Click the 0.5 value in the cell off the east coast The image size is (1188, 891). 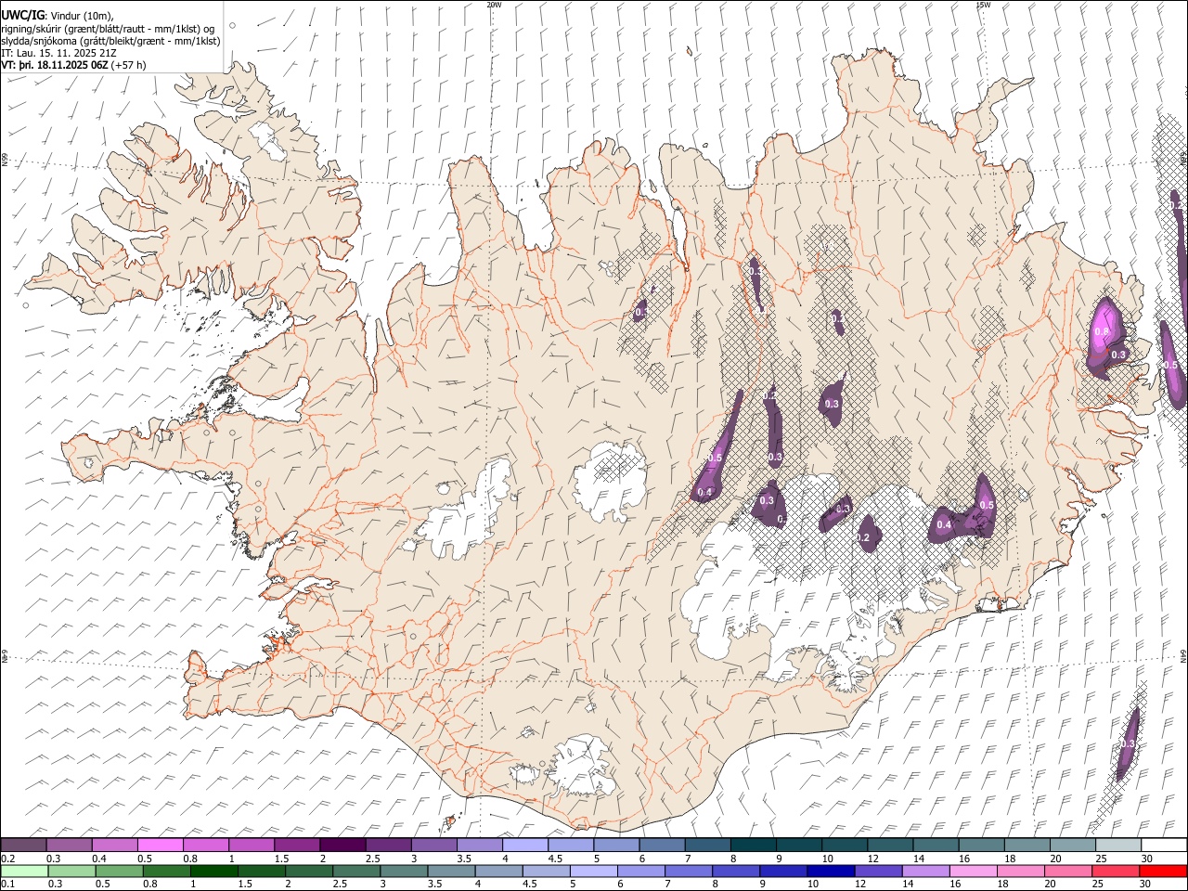pos(1170,365)
